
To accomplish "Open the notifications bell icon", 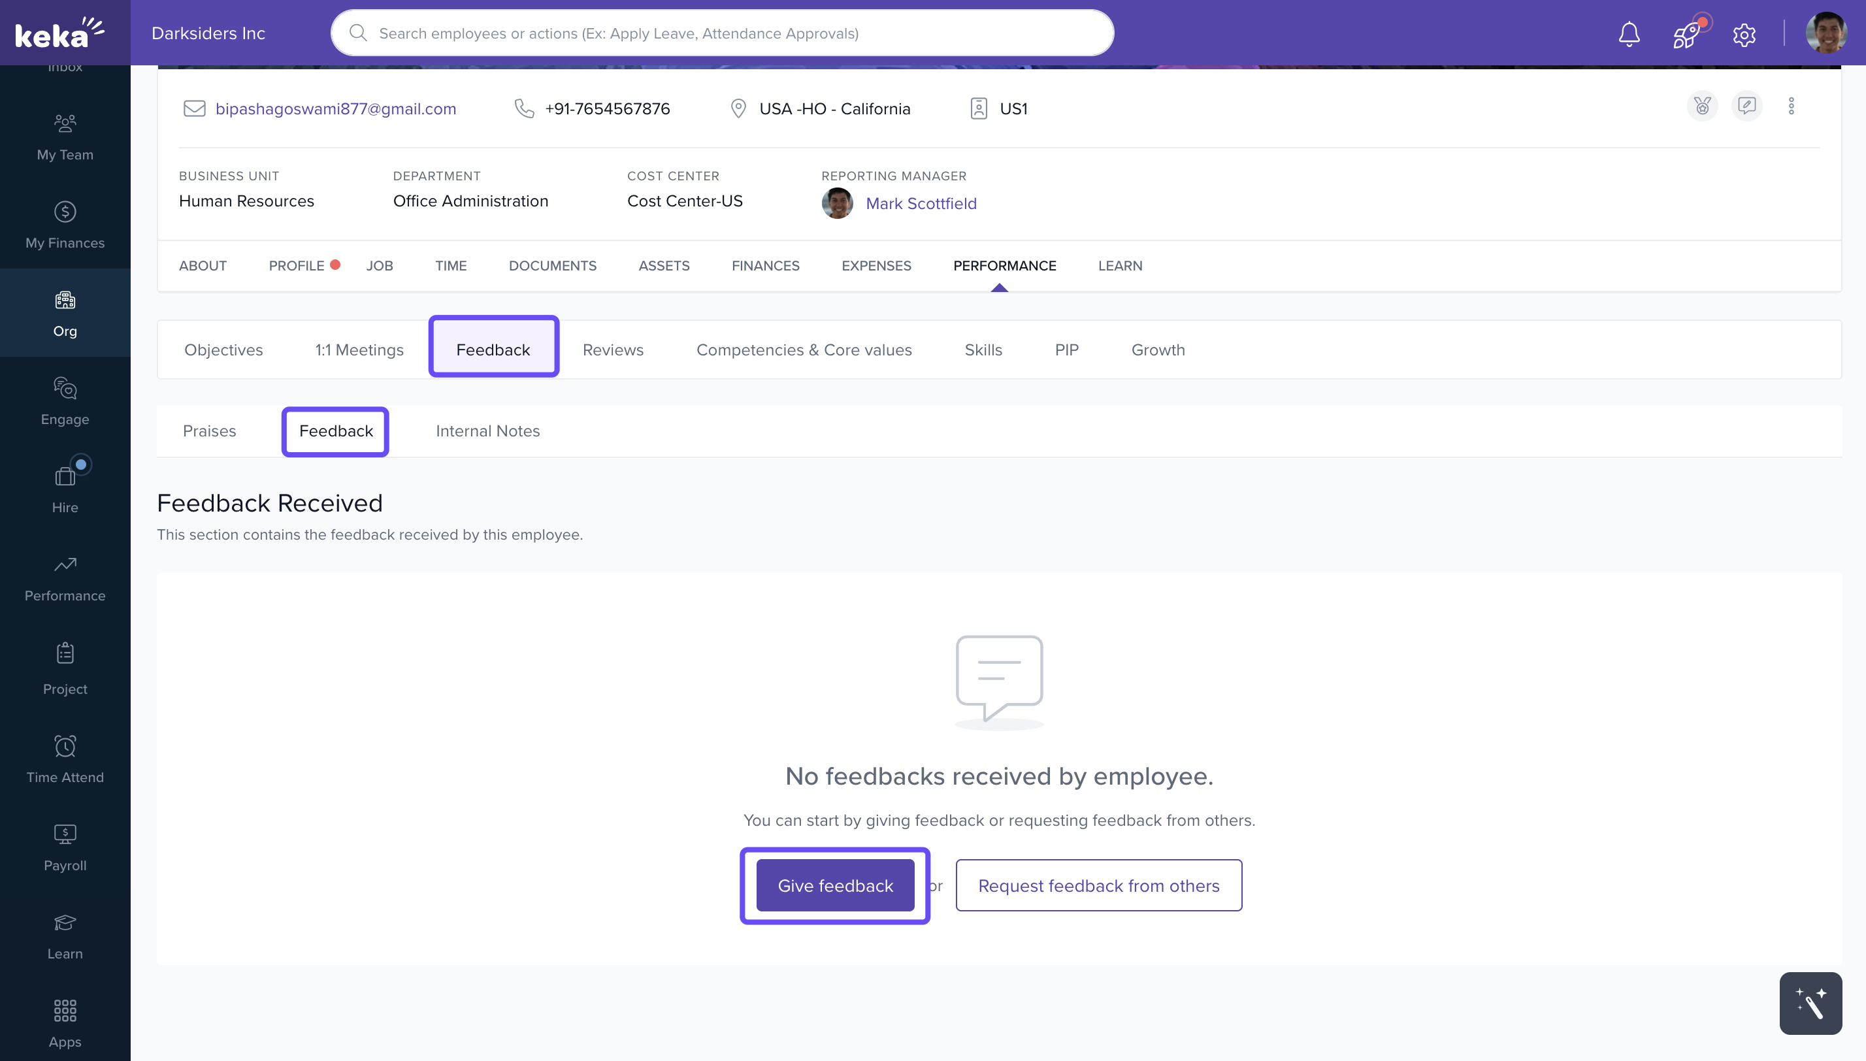I will pyautogui.click(x=1628, y=33).
